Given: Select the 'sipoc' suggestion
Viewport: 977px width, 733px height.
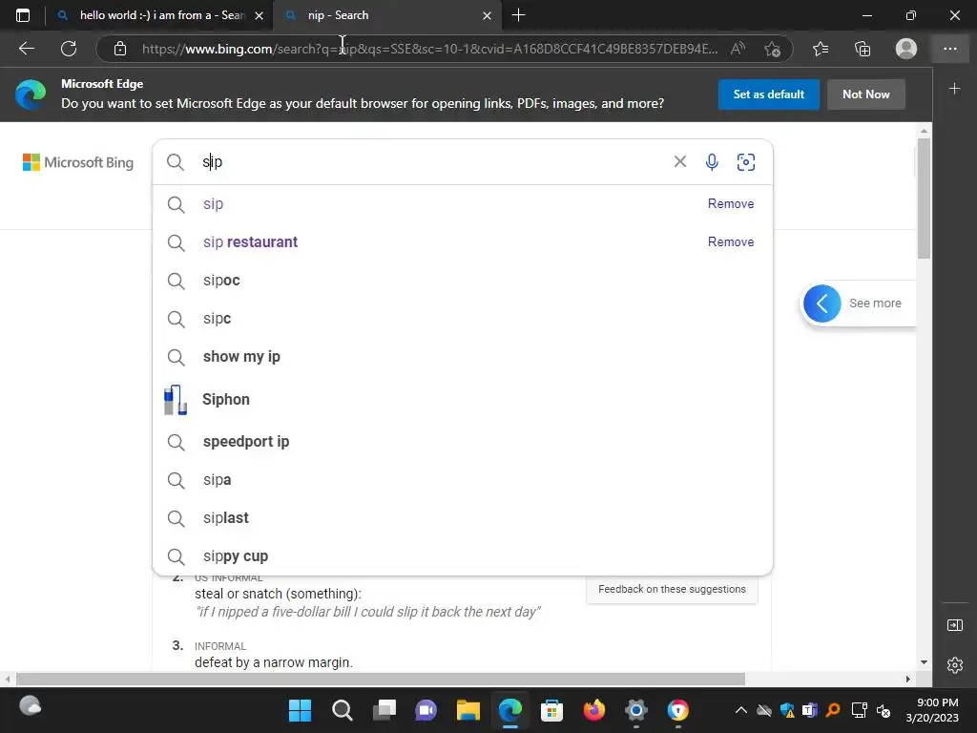Looking at the screenshot, I should 463,281.
